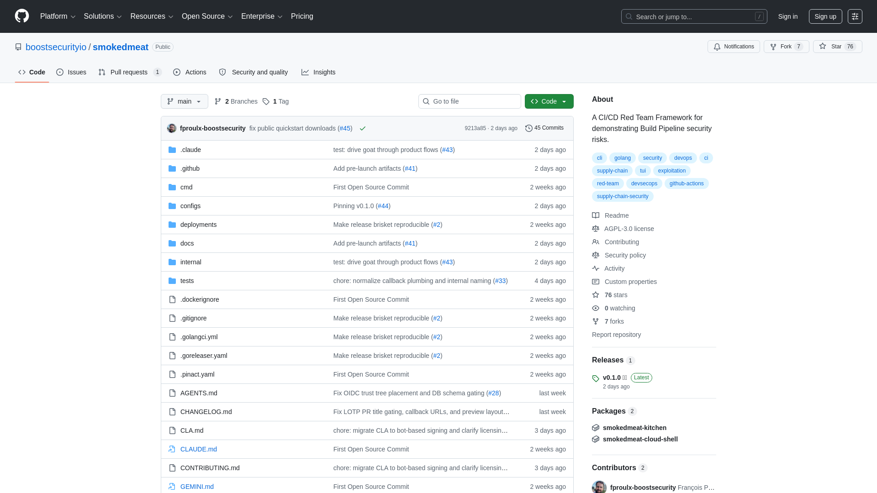877x493 pixels.
Task: Click the Contributing people icon
Action: tap(596, 242)
